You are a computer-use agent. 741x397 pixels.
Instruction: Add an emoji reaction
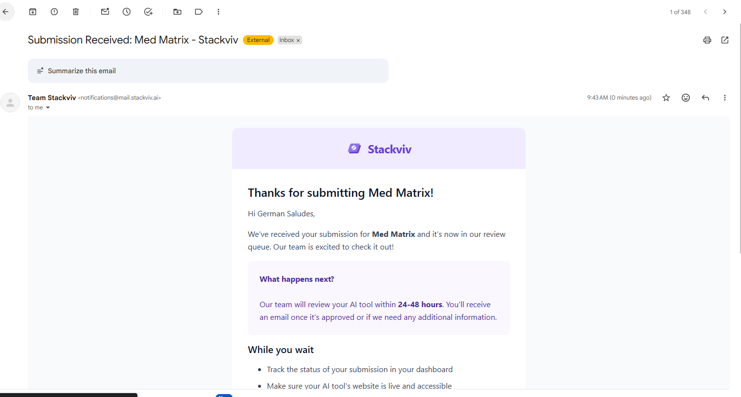point(686,98)
